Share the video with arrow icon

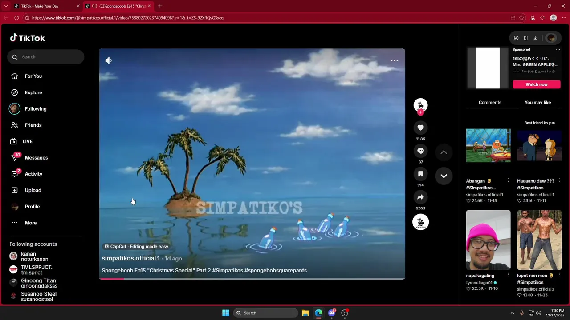click(420, 197)
